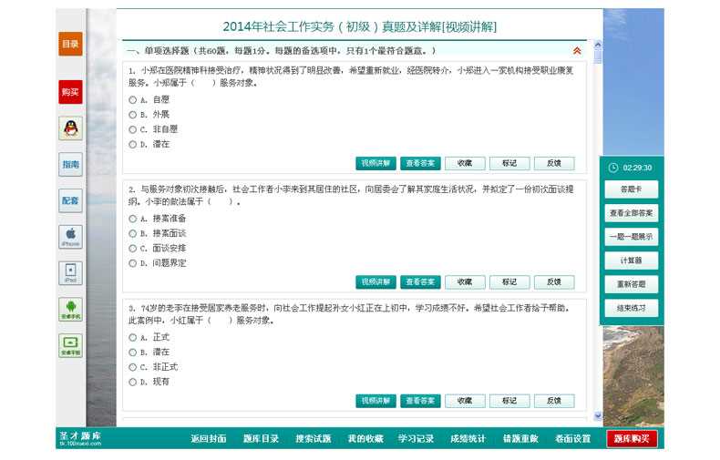Click the Android phone icon
Image resolution: width=720 pixels, height=460 pixels.
pyautogui.click(x=70, y=310)
